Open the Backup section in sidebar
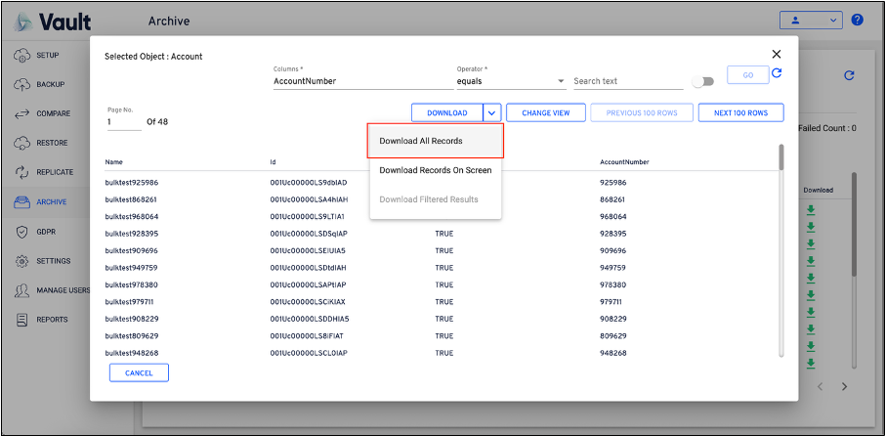Viewport: 885px width, 436px height. tap(51, 84)
